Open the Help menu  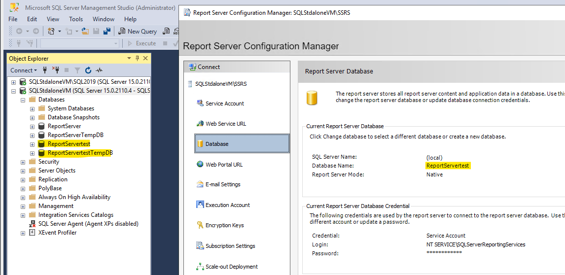[x=131, y=19]
